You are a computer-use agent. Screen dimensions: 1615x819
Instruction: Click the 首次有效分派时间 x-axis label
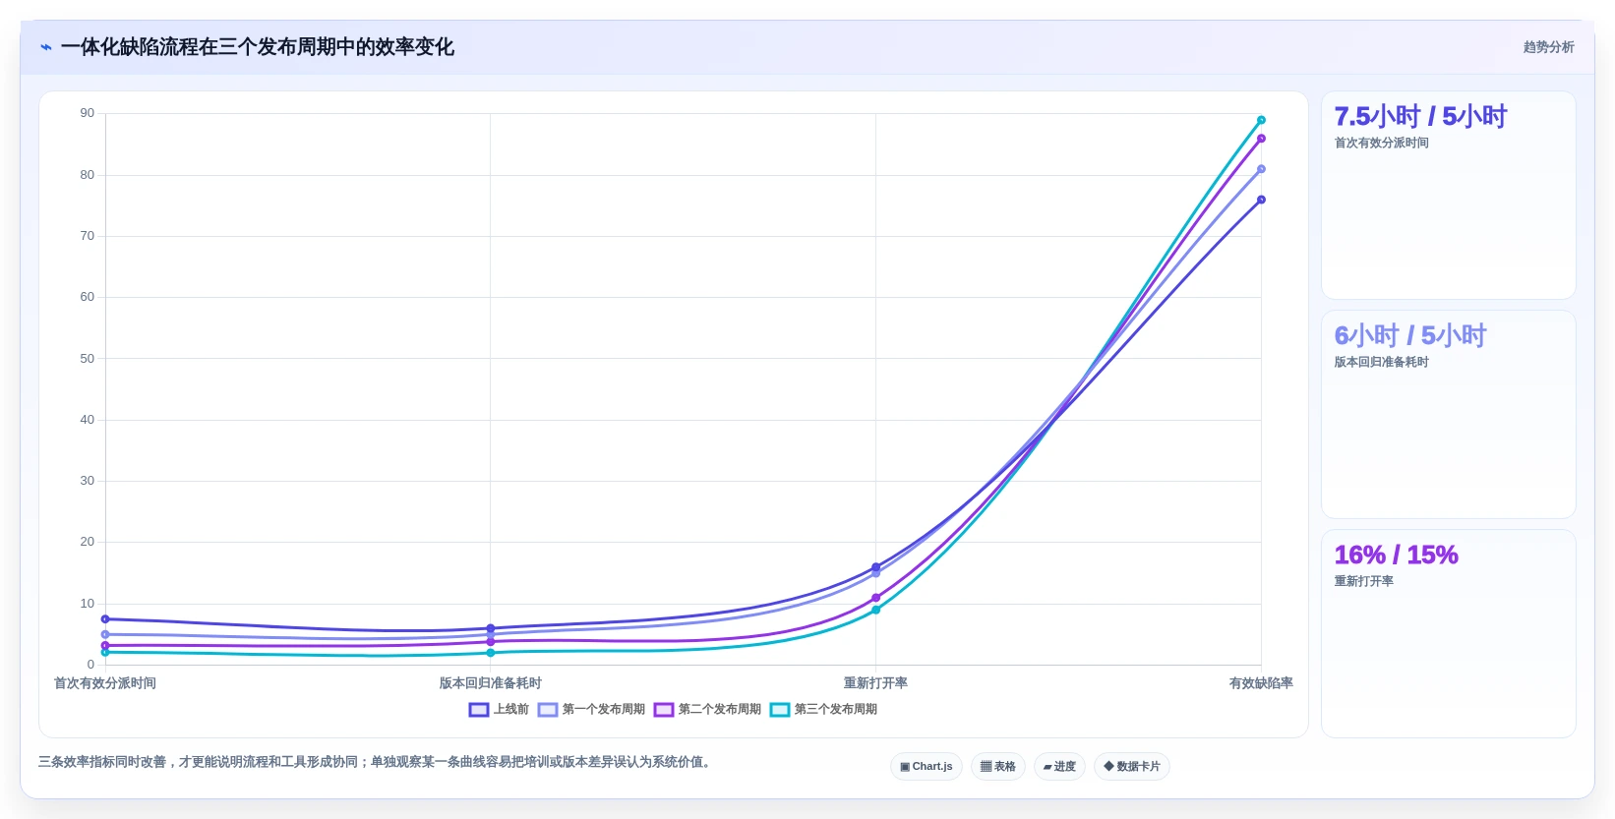tap(105, 683)
